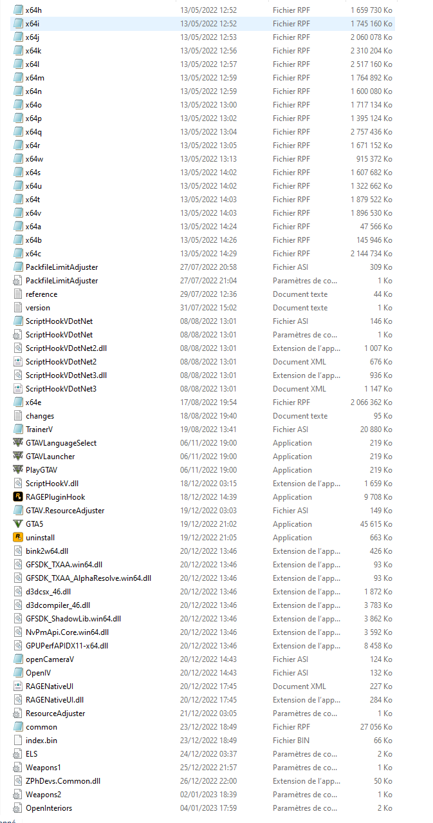Select the x64c file name
Image resolution: width=433 pixels, height=823 pixels.
(33, 253)
